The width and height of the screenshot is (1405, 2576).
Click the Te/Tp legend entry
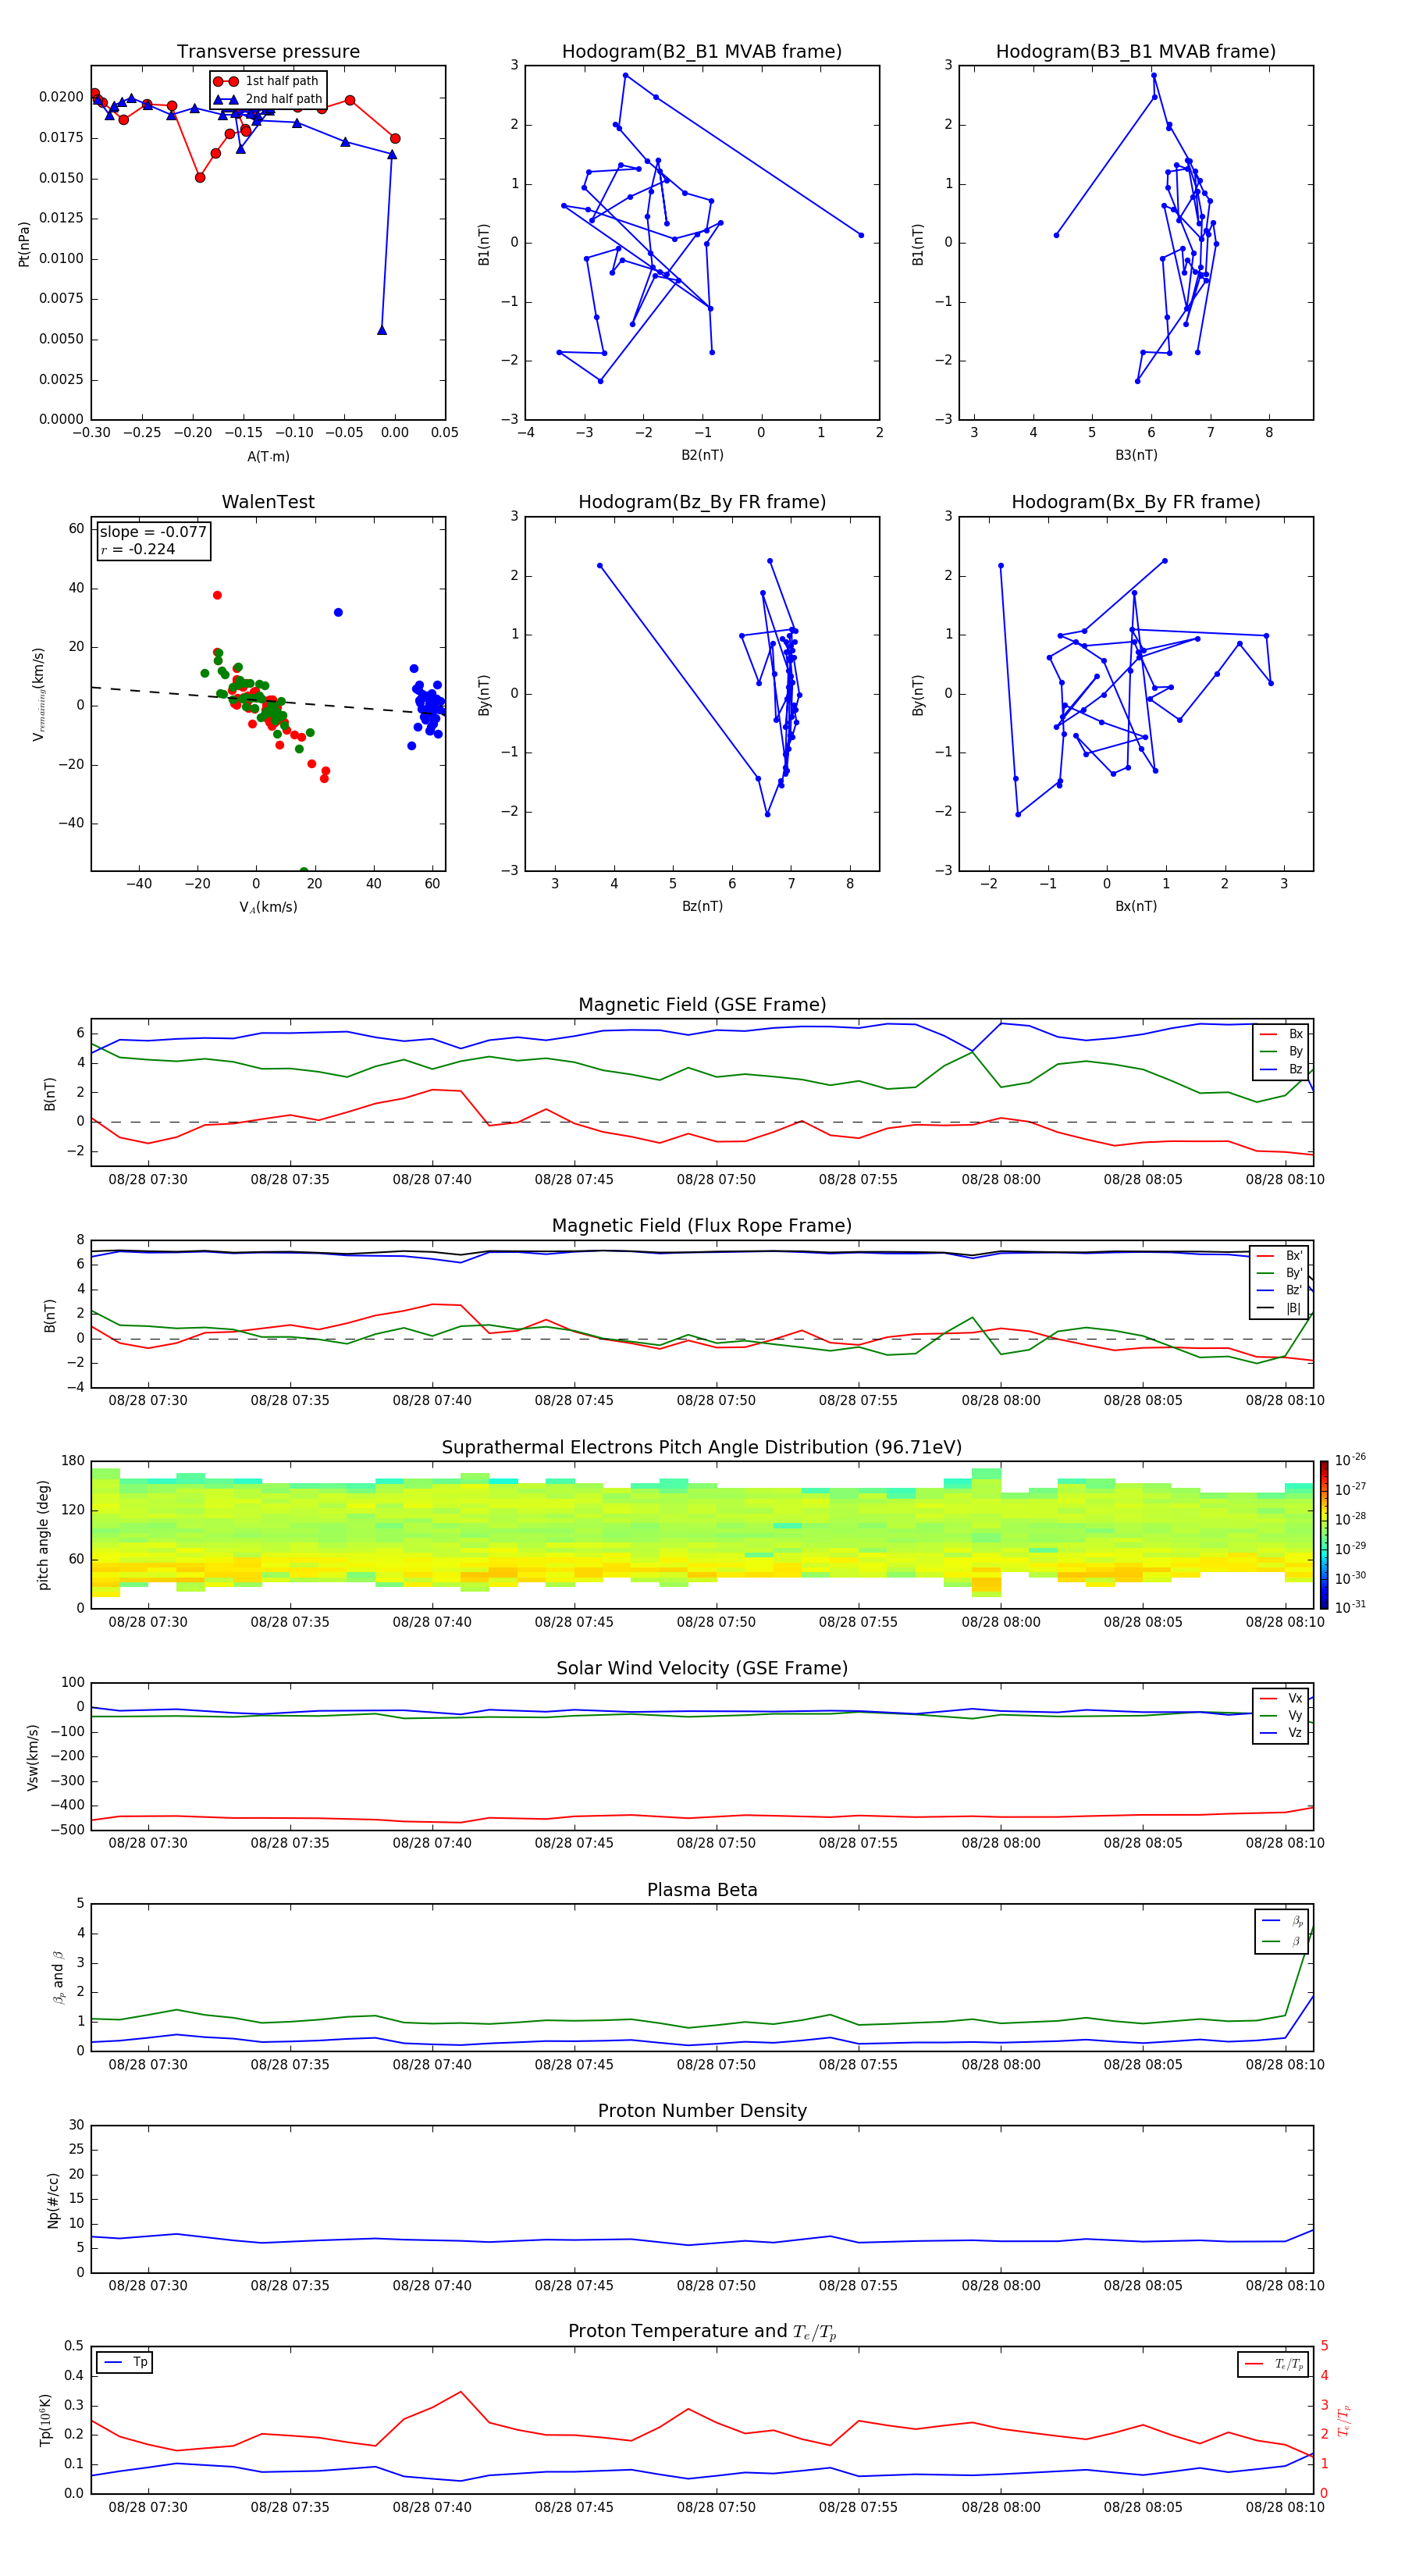(x=1273, y=2364)
